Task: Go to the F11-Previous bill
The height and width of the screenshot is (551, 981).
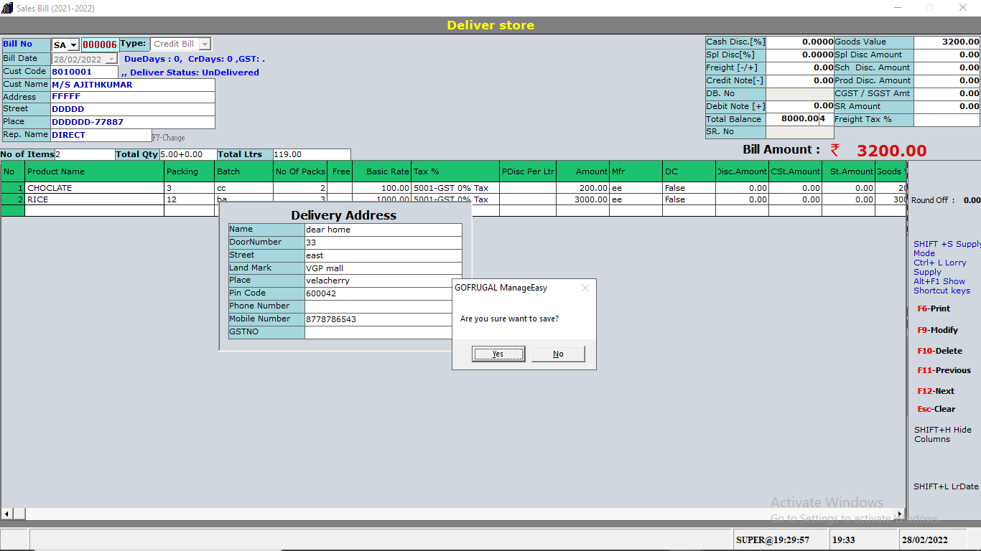Action: [944, 370]
